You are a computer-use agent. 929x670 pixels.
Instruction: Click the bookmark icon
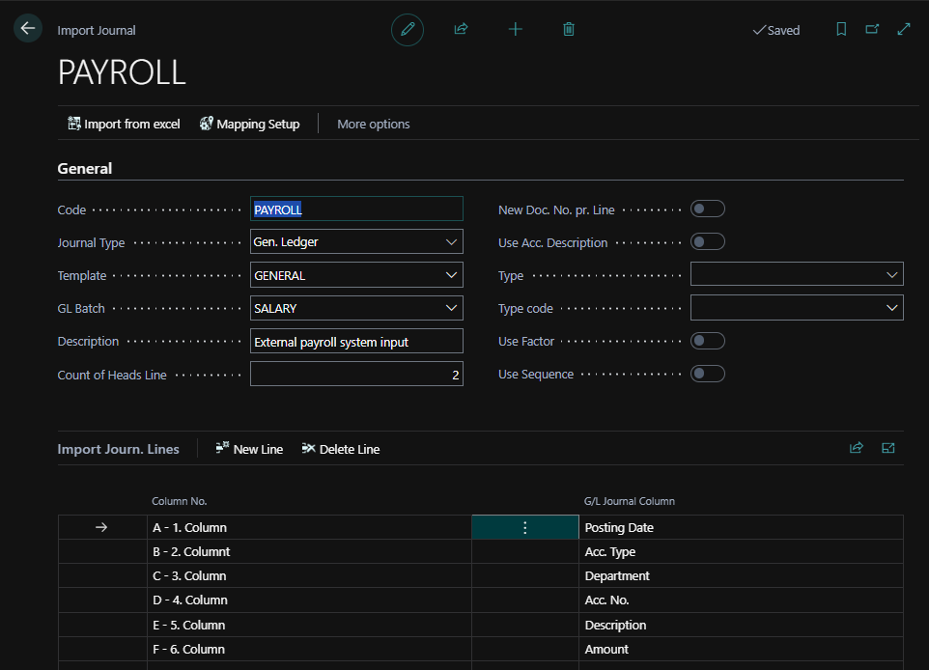[841, 30]
